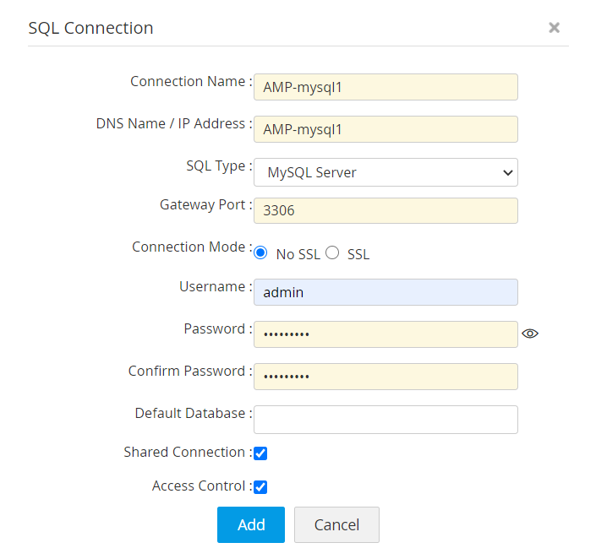Select the SSL radio button

tap(332, 253)
